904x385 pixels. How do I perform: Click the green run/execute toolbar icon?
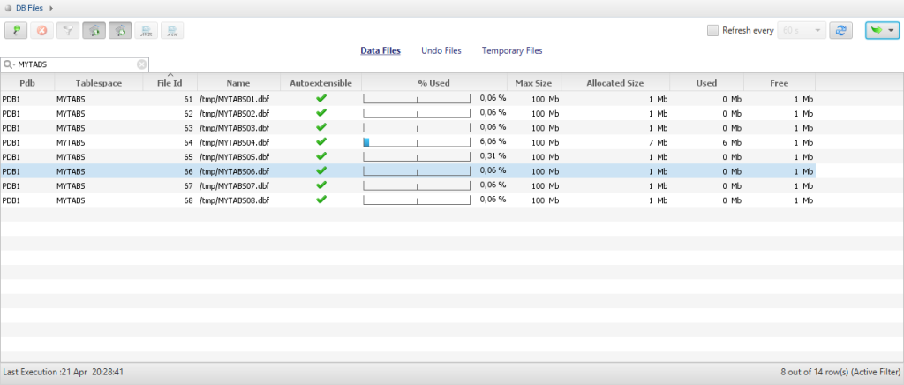[x=16, y=31]
